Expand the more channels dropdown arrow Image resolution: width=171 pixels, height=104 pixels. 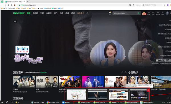tap(87, 13)
